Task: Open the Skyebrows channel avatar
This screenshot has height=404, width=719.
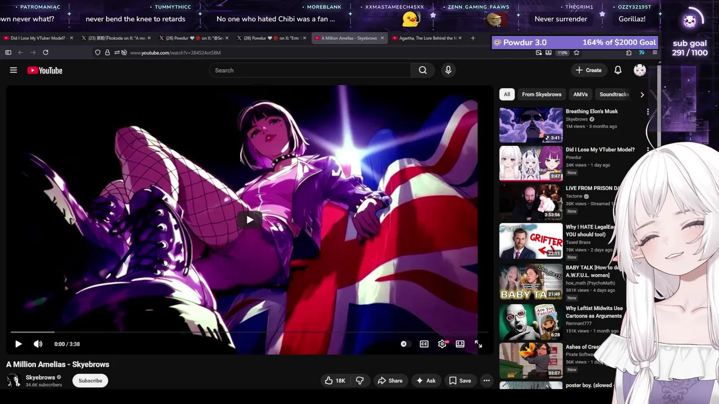Action: pos(13,380)
